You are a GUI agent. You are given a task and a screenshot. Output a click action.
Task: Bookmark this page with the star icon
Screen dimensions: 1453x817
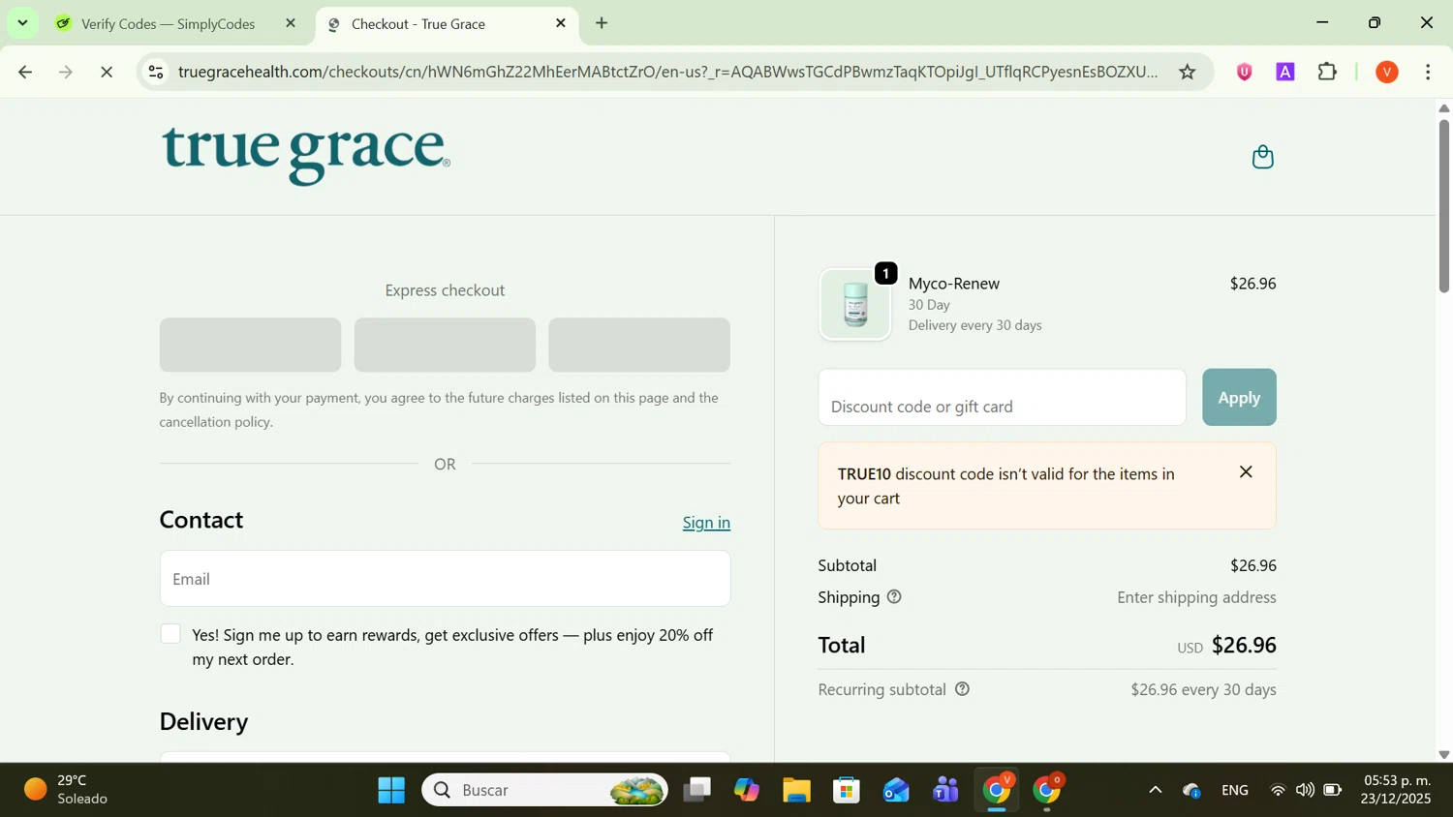(1188, 72)
